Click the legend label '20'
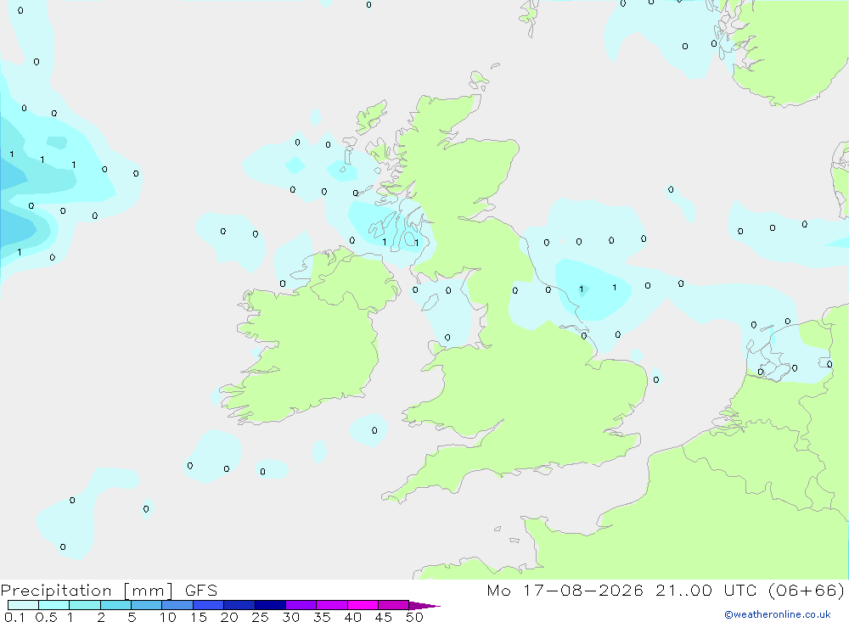Screen dimensions: 849x622 pos(229,617)
